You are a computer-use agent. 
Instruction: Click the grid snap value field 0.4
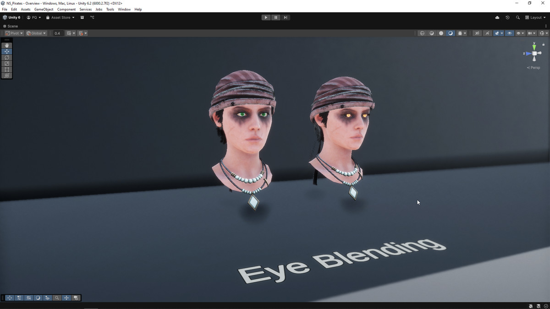pyautogui.click(x=57, y=33)
